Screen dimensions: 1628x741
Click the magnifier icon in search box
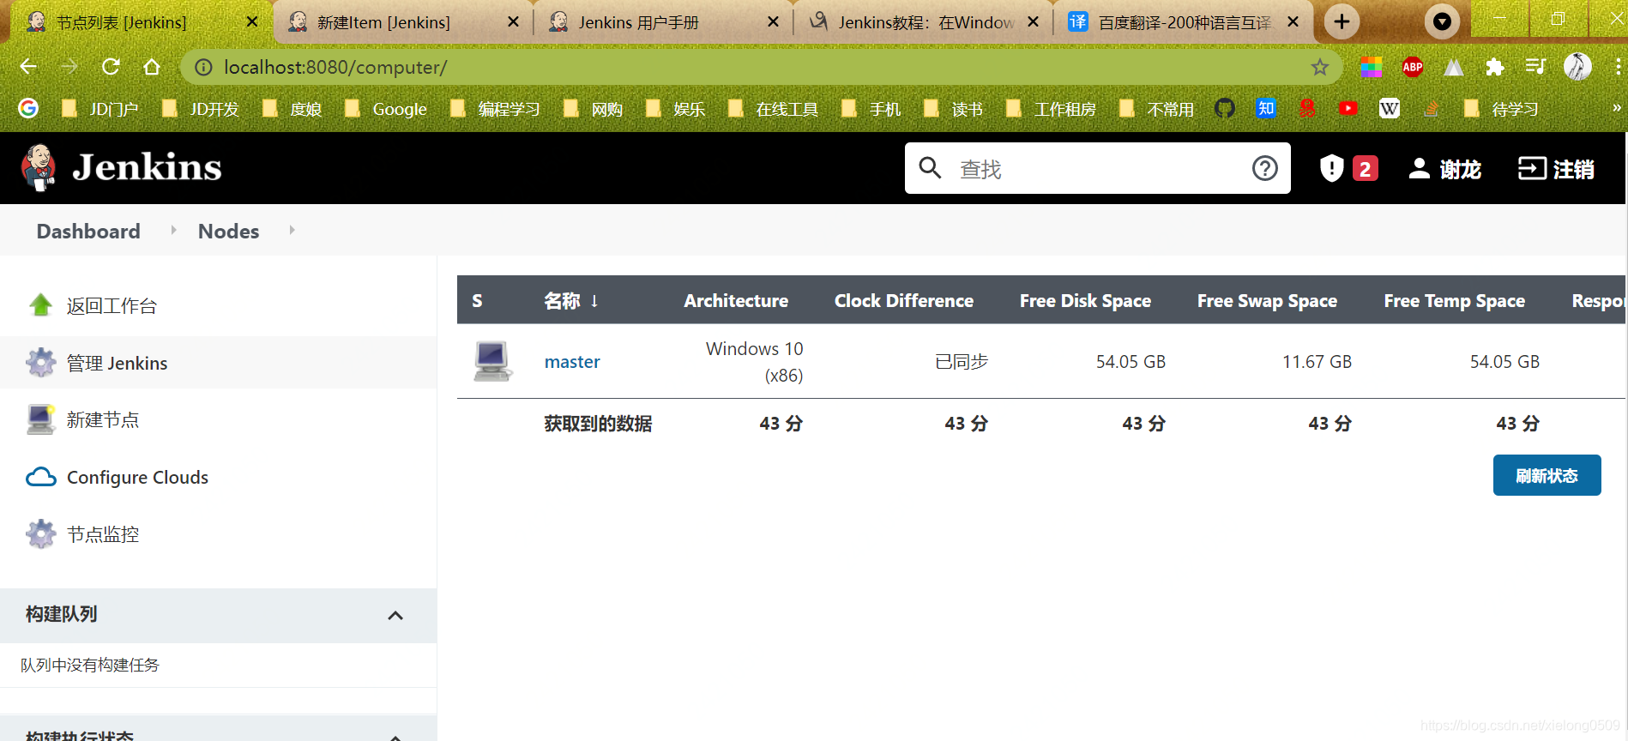(x=930, y=167)
